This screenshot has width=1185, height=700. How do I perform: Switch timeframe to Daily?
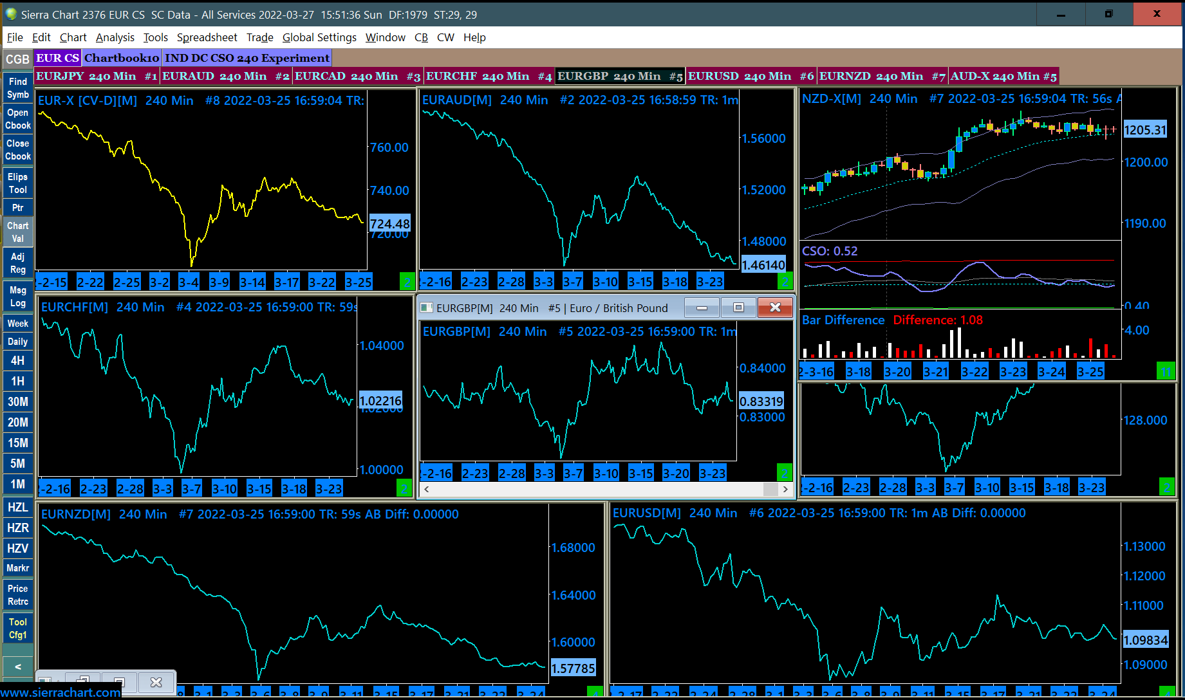pyautogui.click(x=18, y=342)
